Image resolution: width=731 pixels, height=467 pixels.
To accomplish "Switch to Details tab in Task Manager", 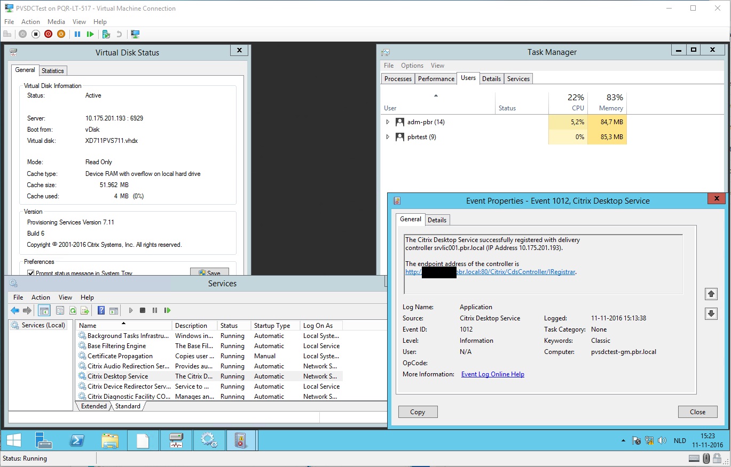I will [x=491, y=78].
